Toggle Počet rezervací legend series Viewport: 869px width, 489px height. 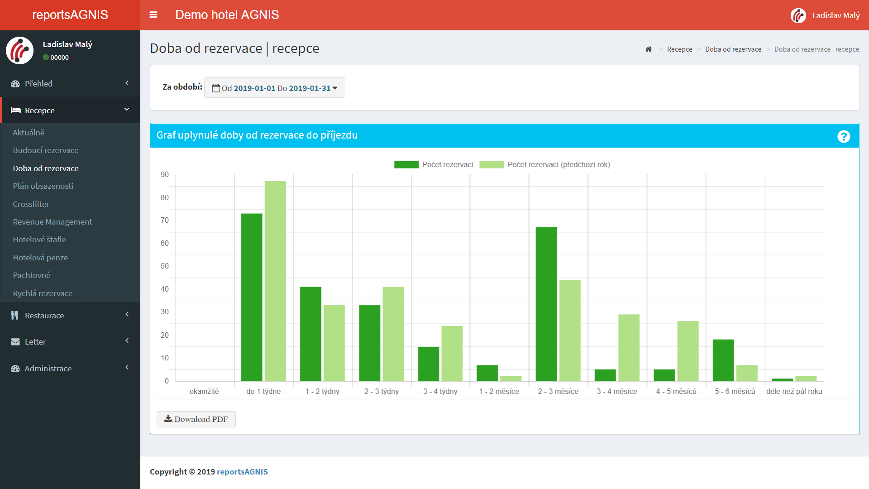434,164
